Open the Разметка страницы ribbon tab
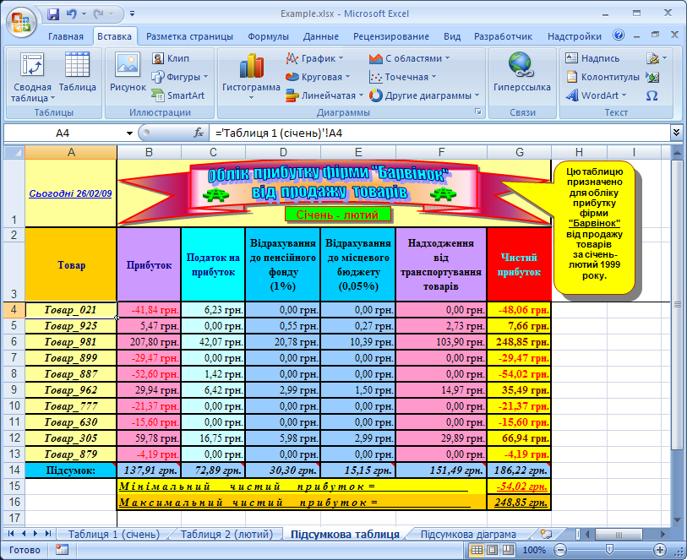This screenshot has width=687, height=560. [189, 36]
